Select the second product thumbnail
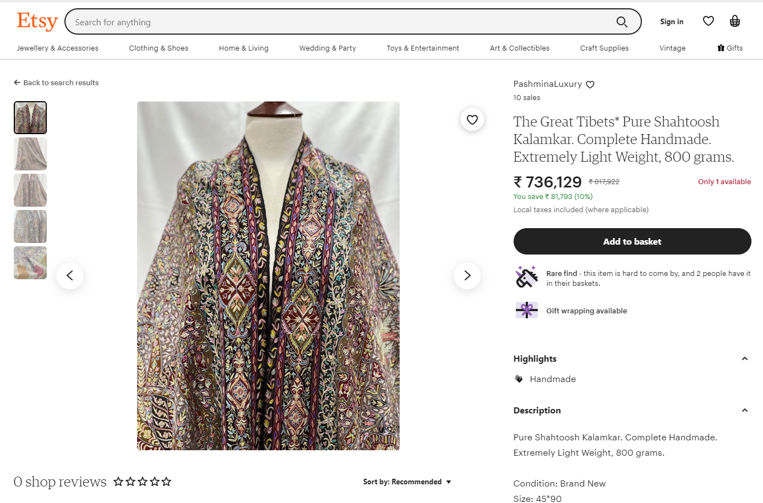This screenshot has width=763, height=503. 30,154
